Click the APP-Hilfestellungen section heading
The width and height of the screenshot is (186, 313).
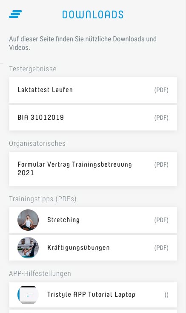point(40,273)
